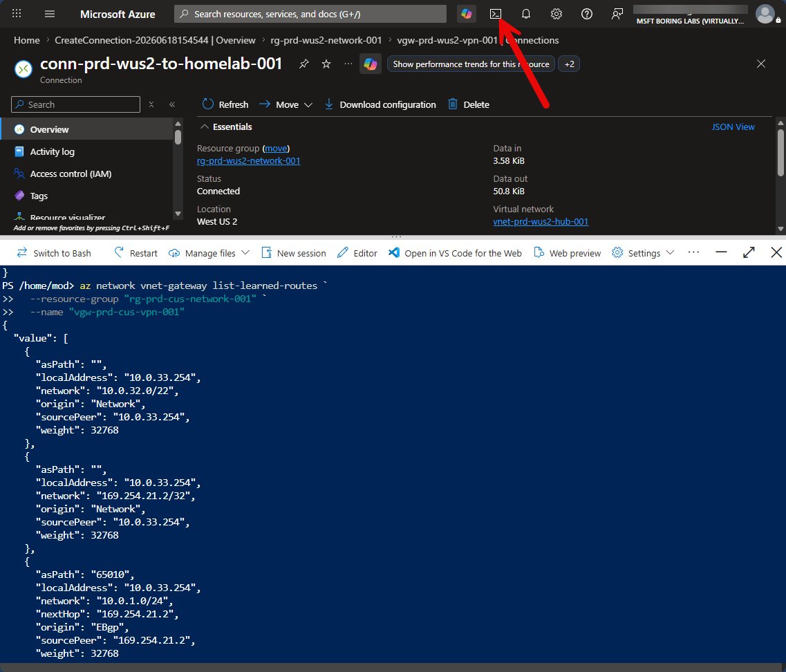The height and width of the screenshot is (672, 786).
Task: Switch Cloud Shell to Bash
Action: click(54, 253)
